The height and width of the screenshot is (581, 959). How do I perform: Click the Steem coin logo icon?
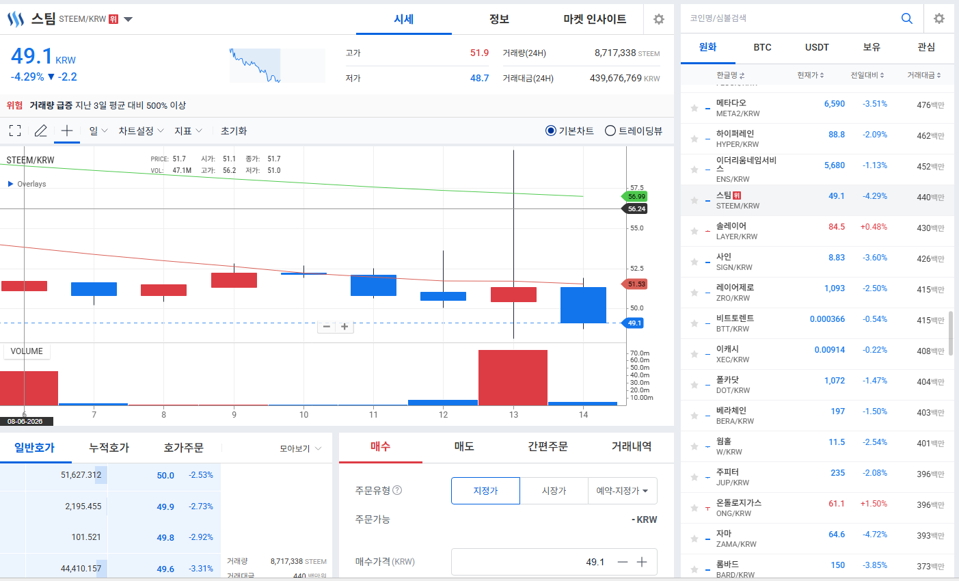point(15,19)
